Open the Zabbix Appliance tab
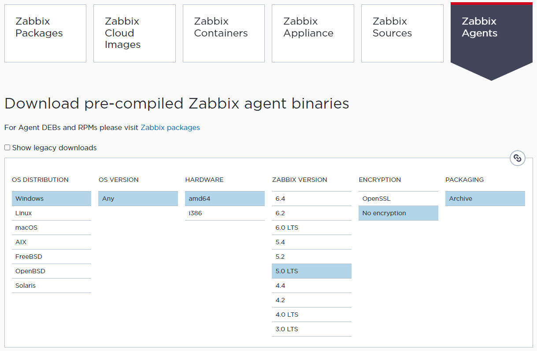This screenshot has width=537, height=351. click(312, 33)
